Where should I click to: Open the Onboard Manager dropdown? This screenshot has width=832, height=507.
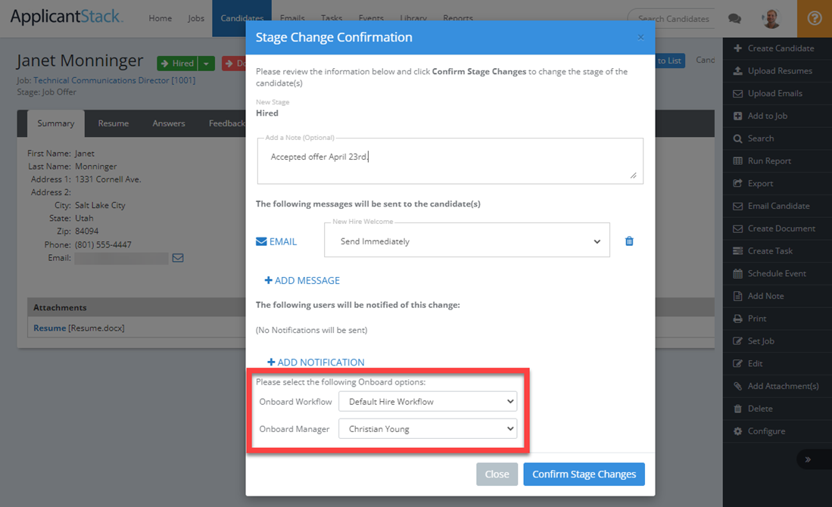[x=428, y=429]
